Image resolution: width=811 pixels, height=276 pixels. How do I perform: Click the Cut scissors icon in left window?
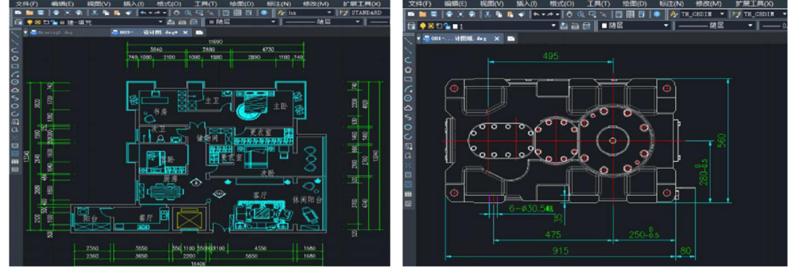(95, 12)
